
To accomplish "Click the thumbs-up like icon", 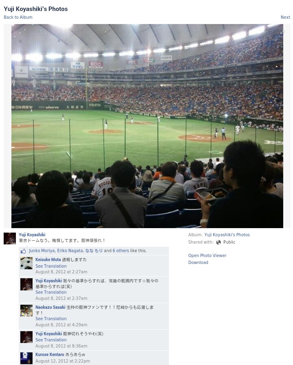I will [23, 251].
